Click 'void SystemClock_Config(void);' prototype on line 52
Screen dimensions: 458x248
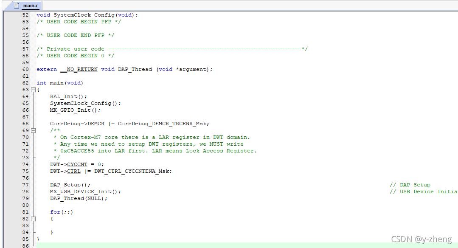click(x=87, y=15)
